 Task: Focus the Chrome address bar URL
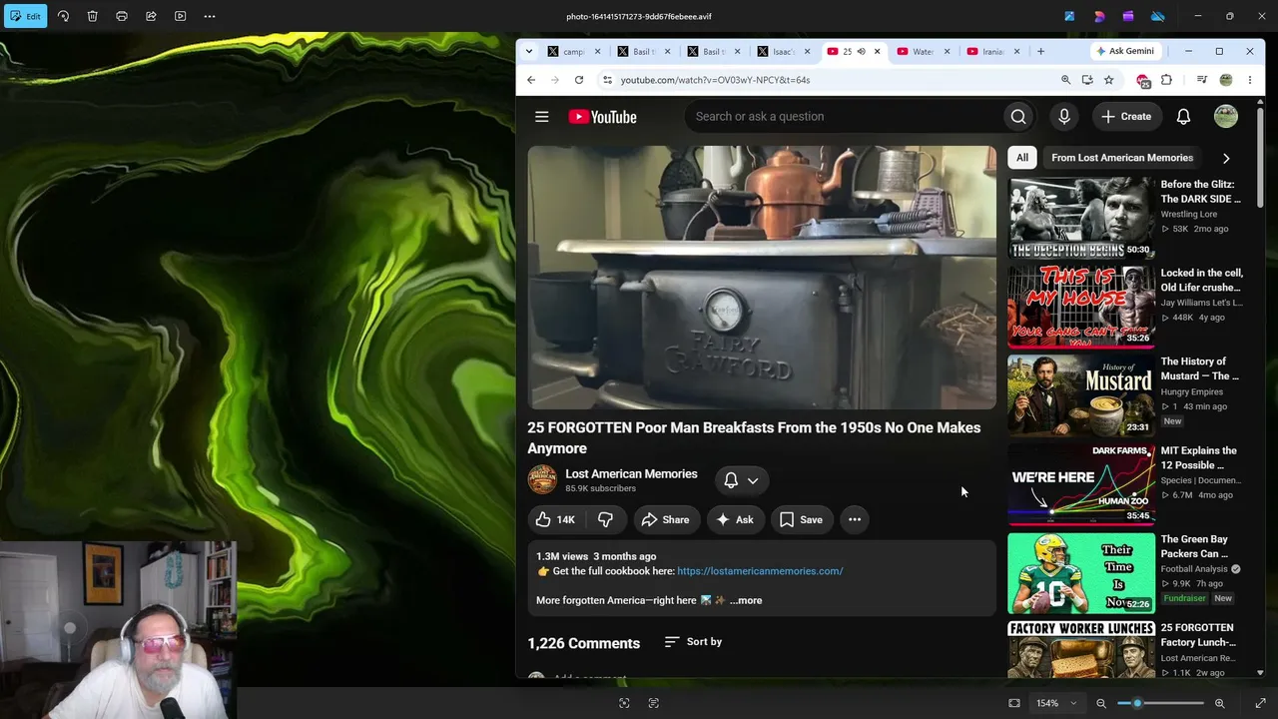click(x=715, y=80)
